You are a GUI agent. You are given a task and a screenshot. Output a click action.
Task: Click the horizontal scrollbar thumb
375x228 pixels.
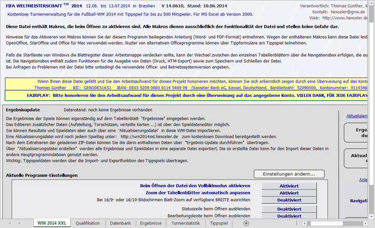click(x=326, y=224)
